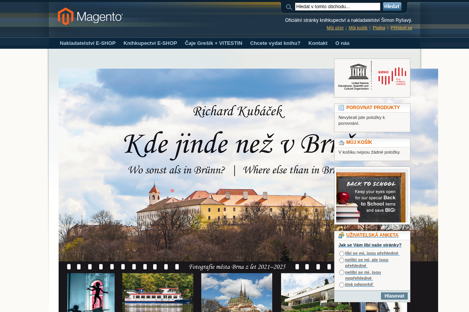Open Knihkupectví E-SHOP menu
The image size is (469, 312).
150,43
